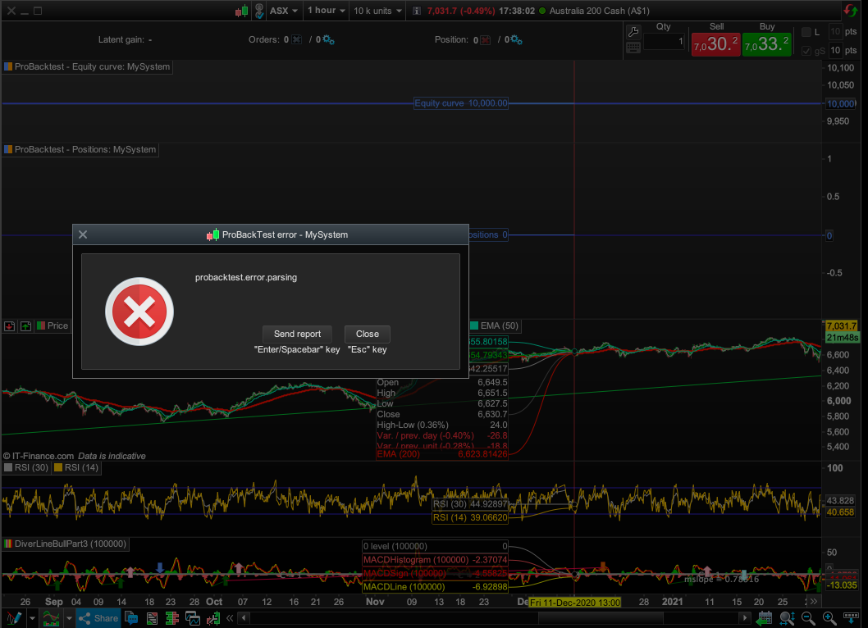Click the double right chevron on time axis

(814, 602)
